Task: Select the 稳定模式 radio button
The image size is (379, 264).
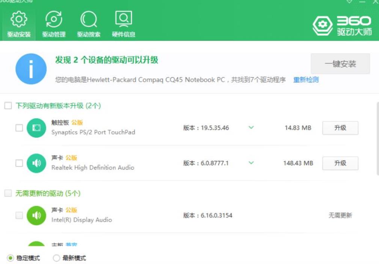Action: tap(11, 258)
